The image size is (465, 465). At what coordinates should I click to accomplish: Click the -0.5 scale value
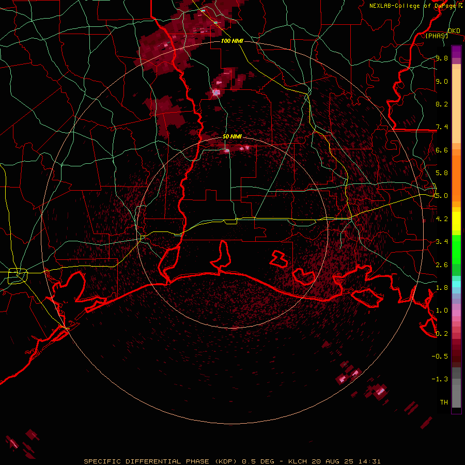[x=440, y=357]
